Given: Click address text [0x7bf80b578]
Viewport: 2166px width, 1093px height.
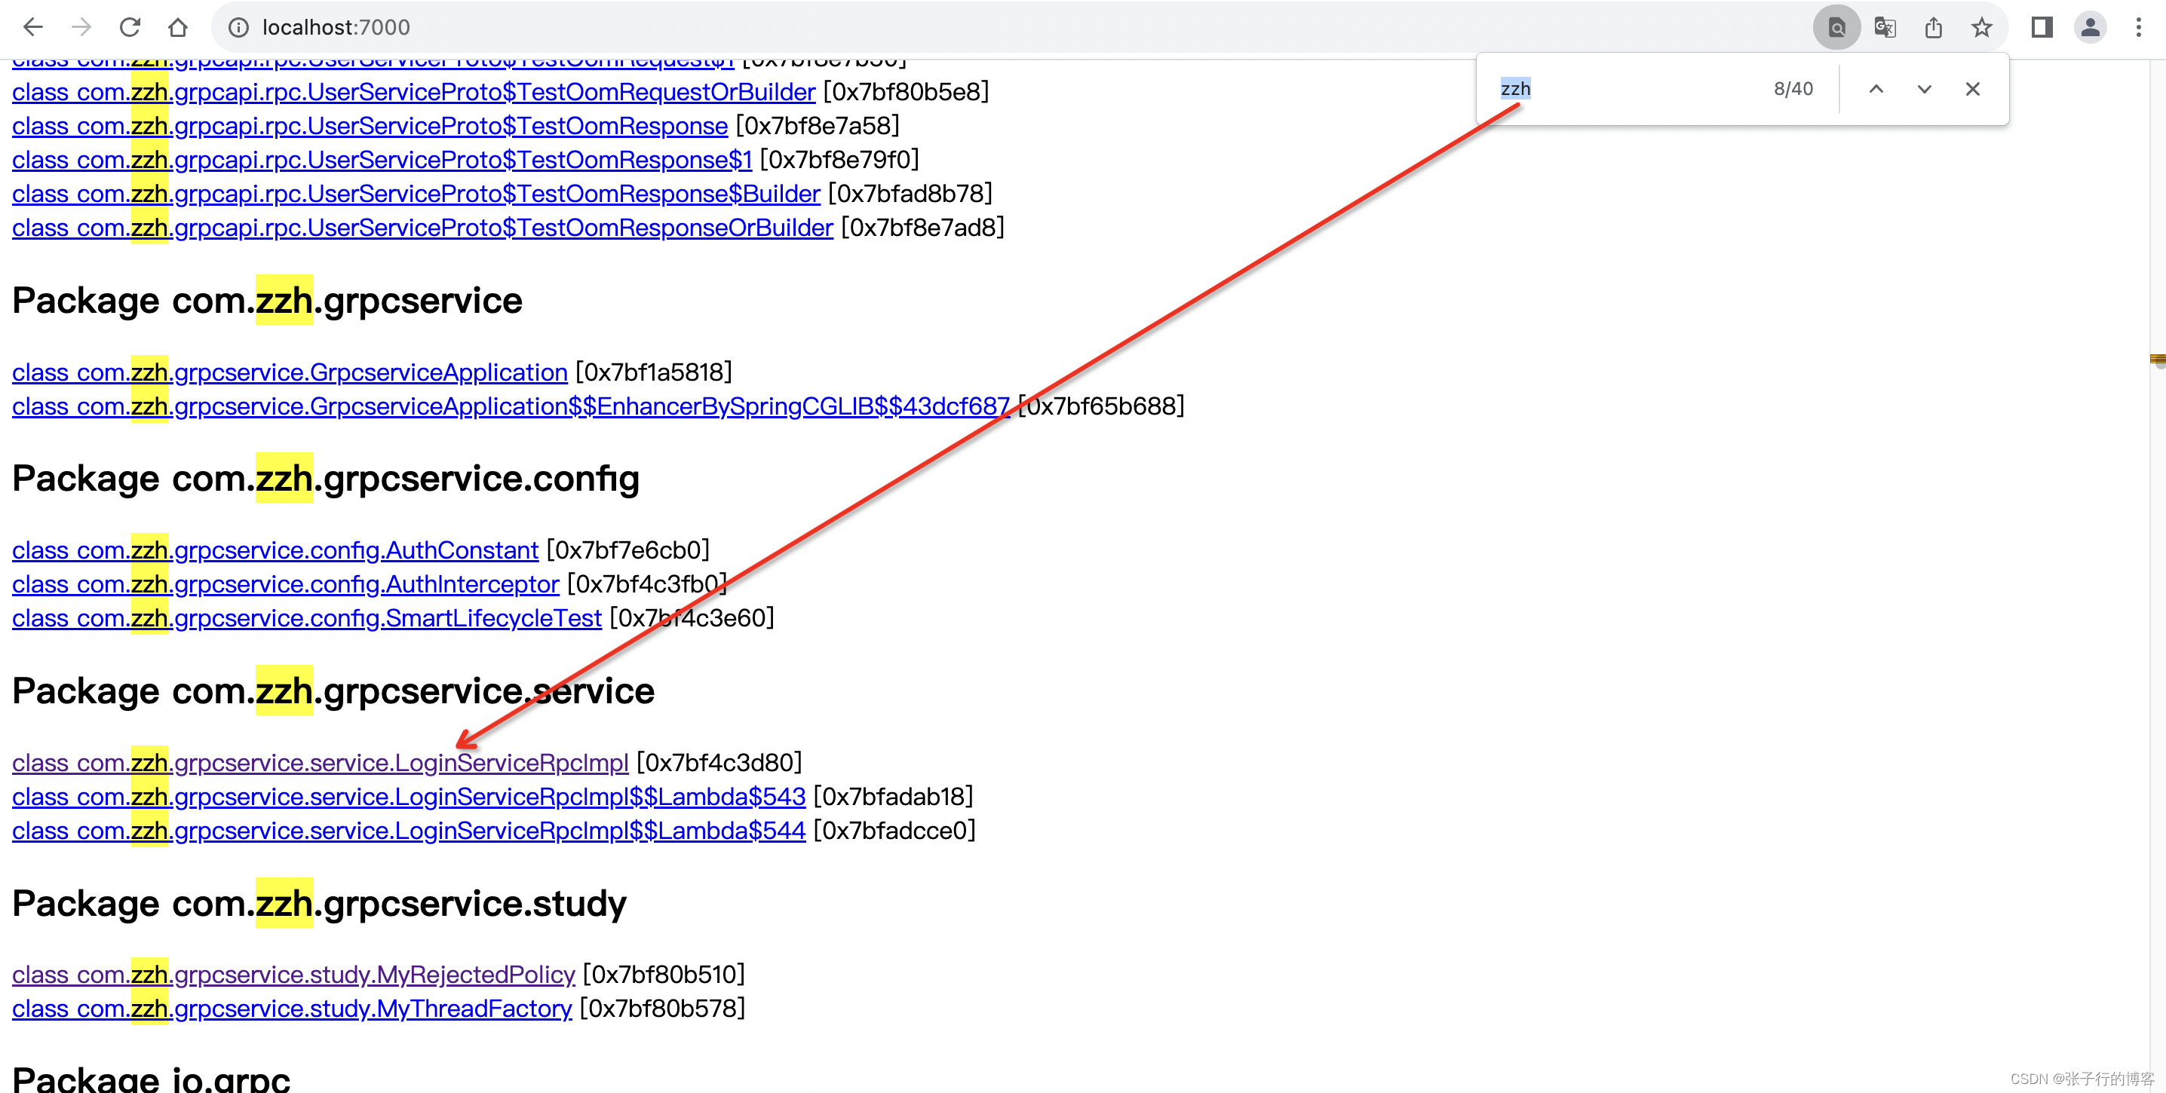Looking at the screenshot, I should [x=663, y=1009].
